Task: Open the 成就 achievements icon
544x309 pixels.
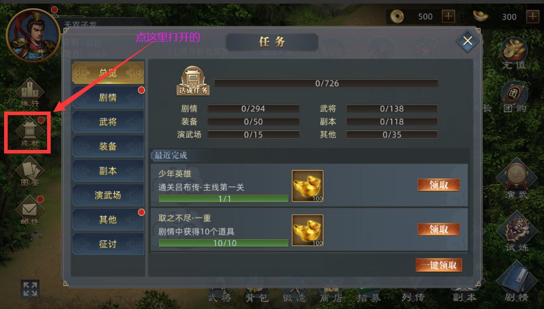Action: pyautogui.click(x=30, y=133)
